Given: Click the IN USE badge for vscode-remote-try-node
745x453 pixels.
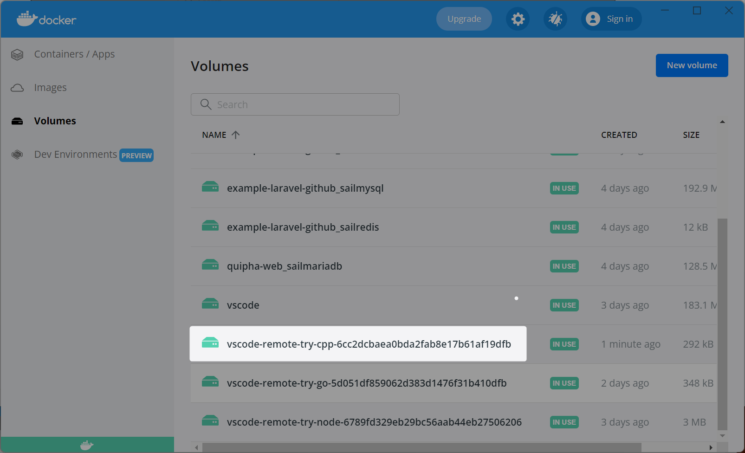Looking at the screenshot, I should [564, 422].
